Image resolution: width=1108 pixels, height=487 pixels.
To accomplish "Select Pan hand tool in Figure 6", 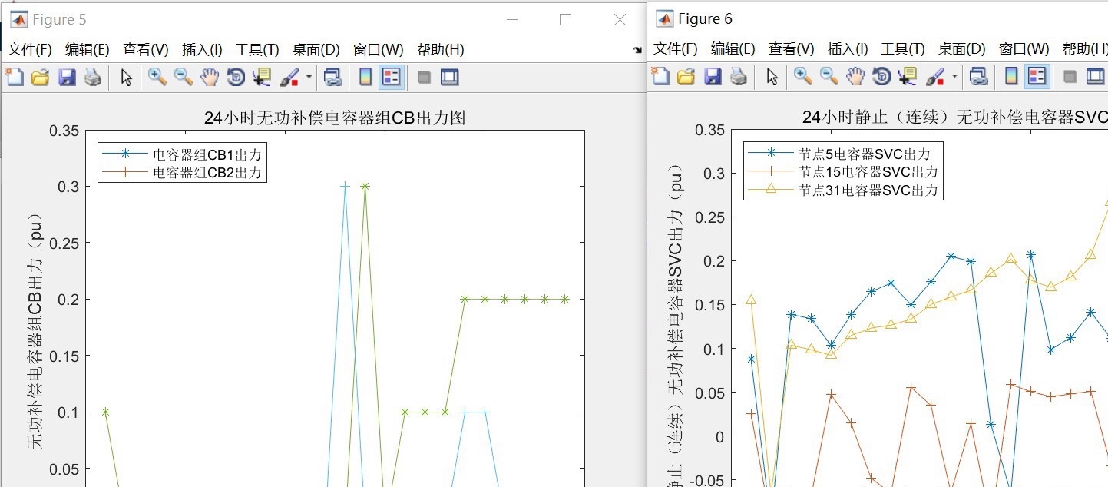I will point(855,77).
